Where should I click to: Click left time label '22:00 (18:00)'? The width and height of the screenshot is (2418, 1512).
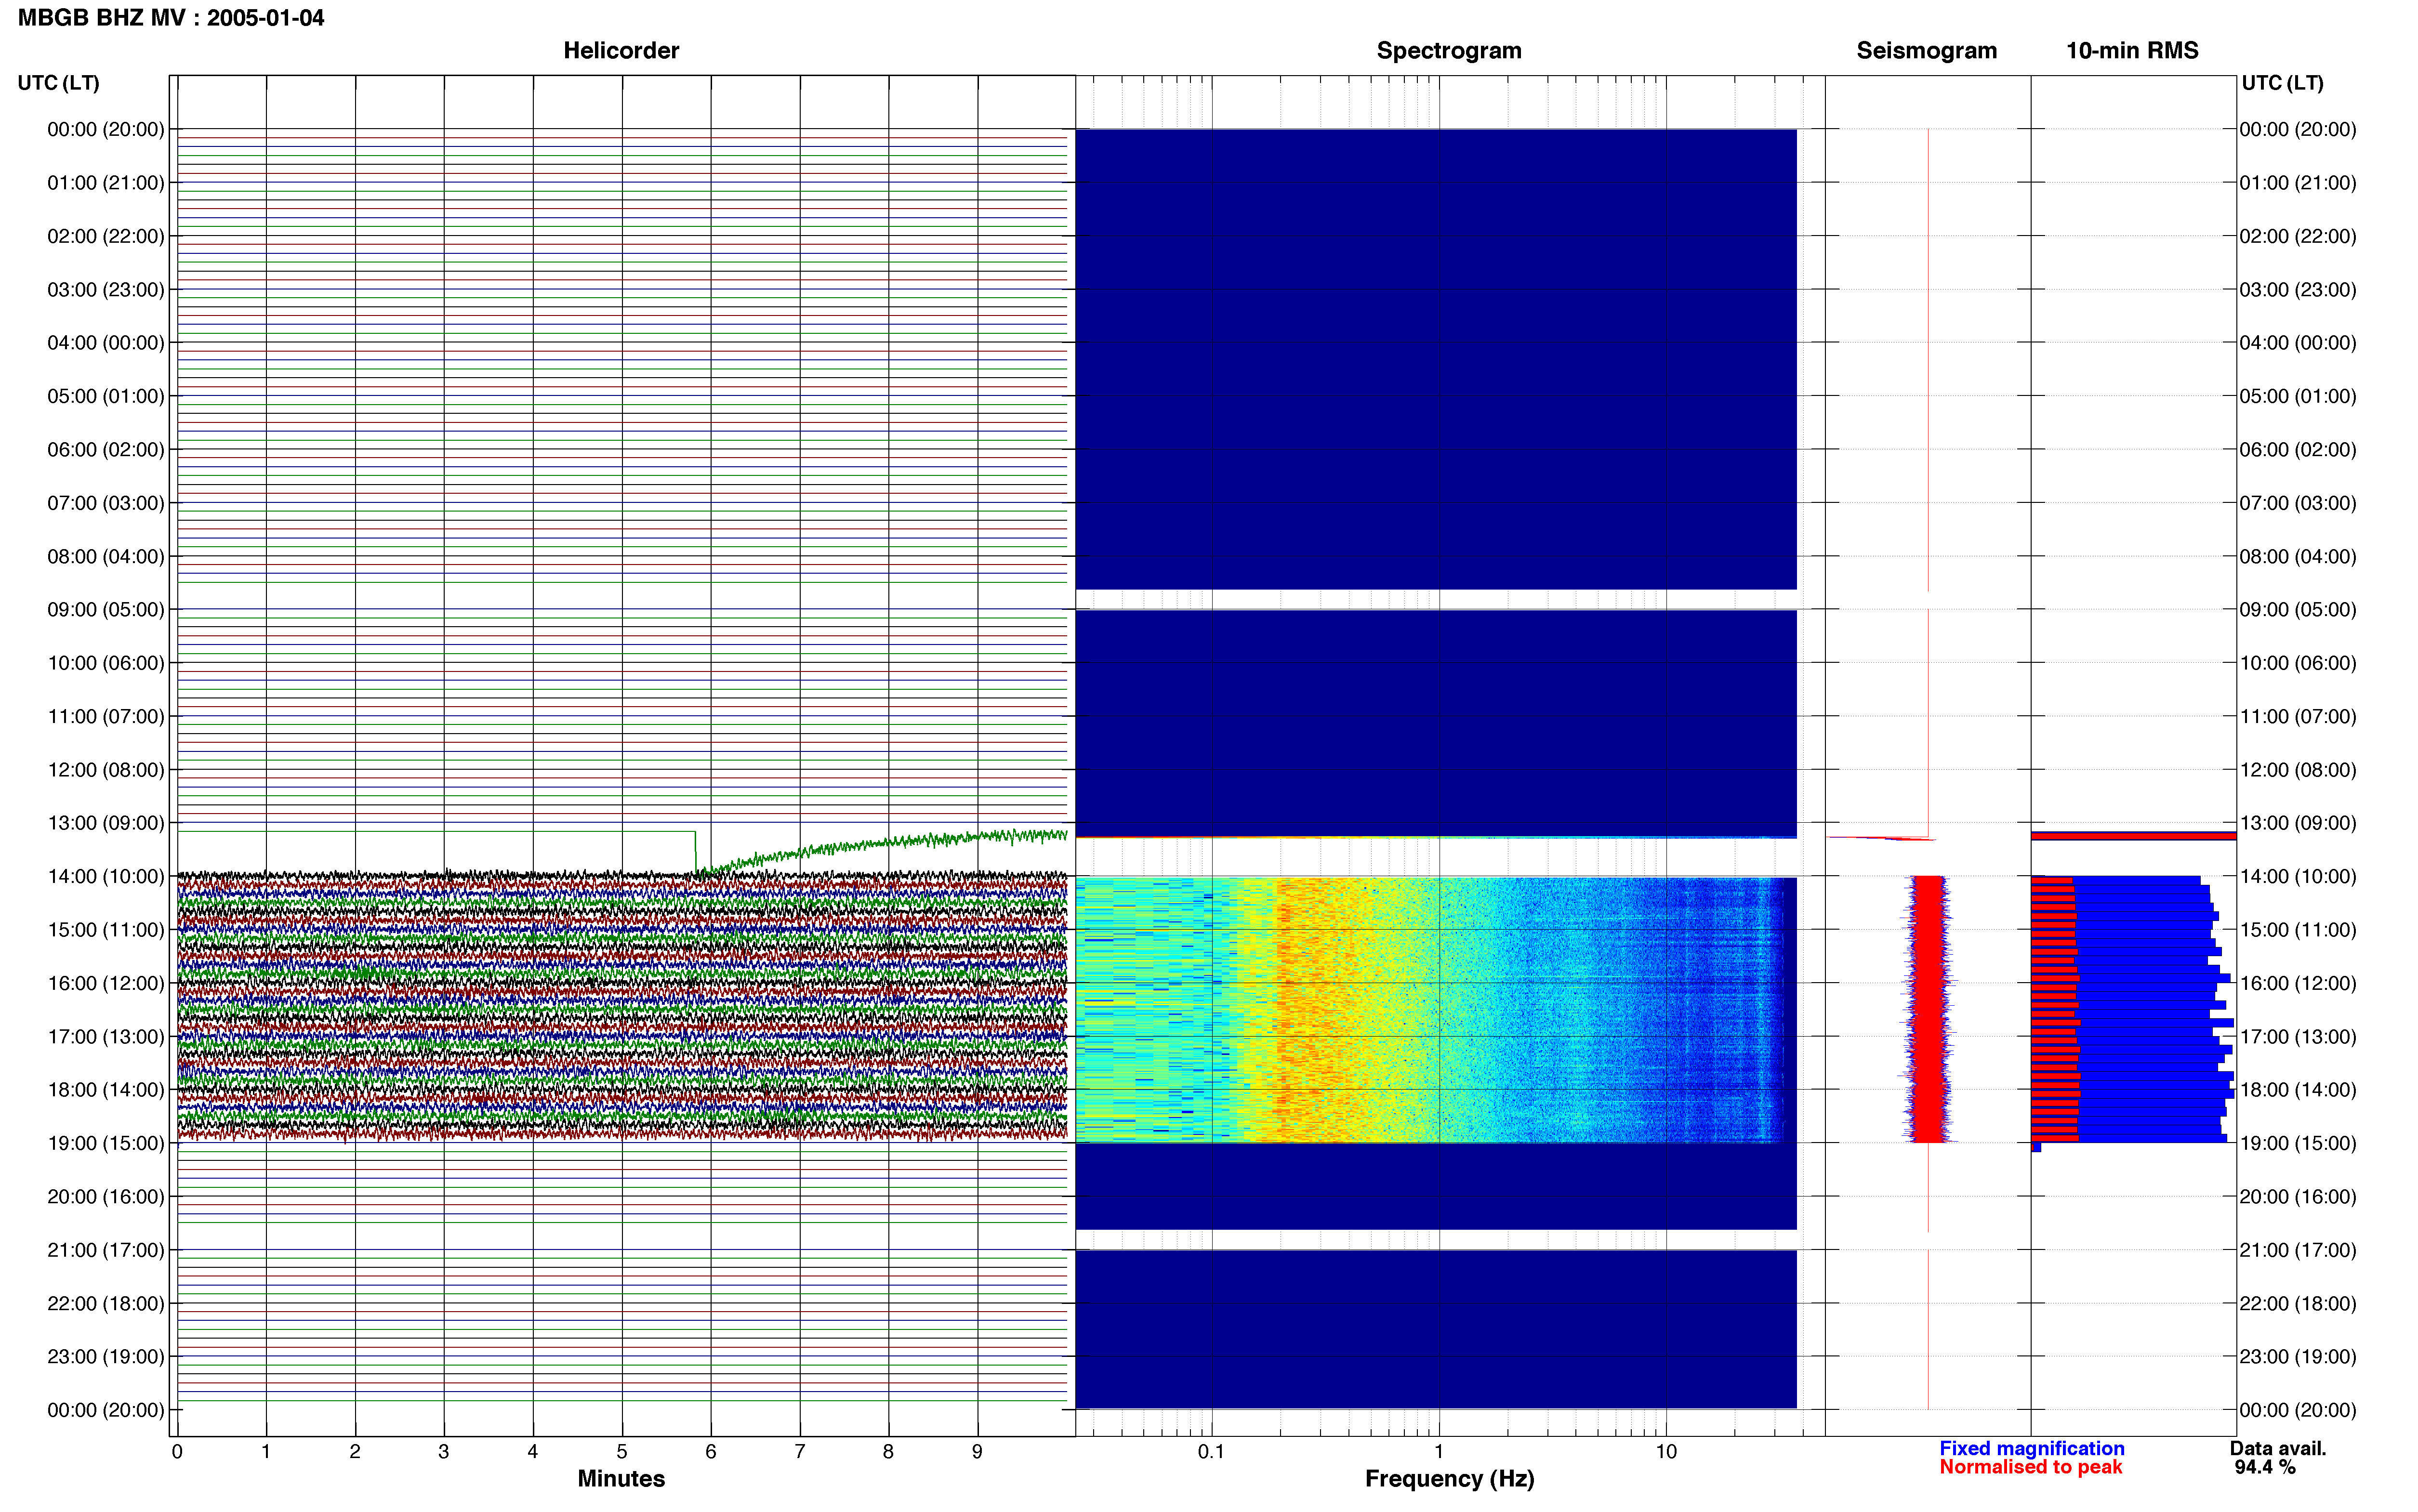106,1303
